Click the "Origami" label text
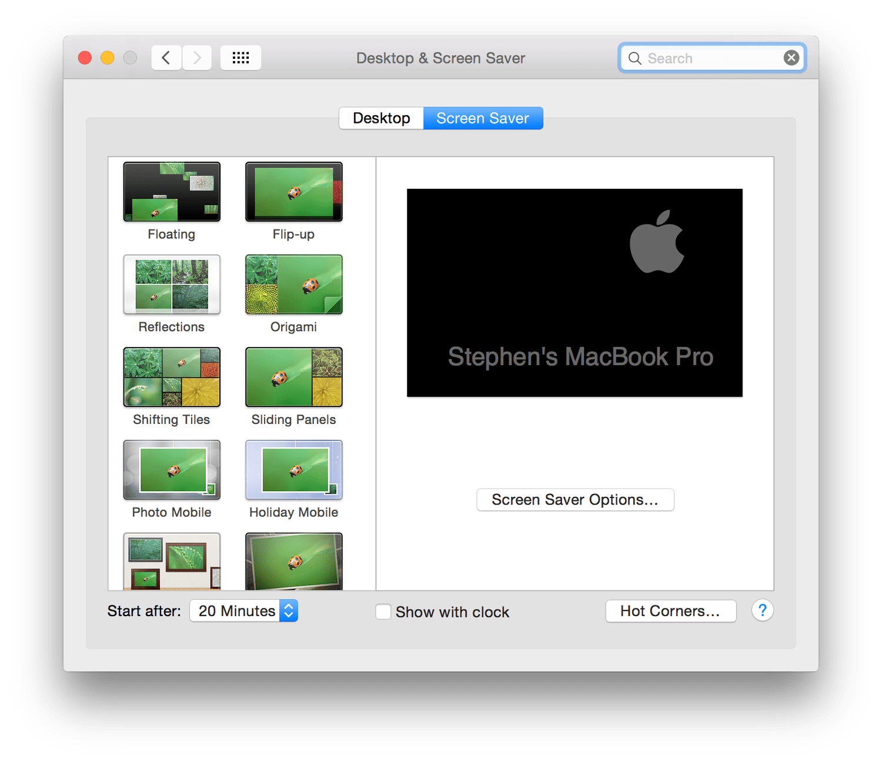882x762 pixels. tap(293, 327)
